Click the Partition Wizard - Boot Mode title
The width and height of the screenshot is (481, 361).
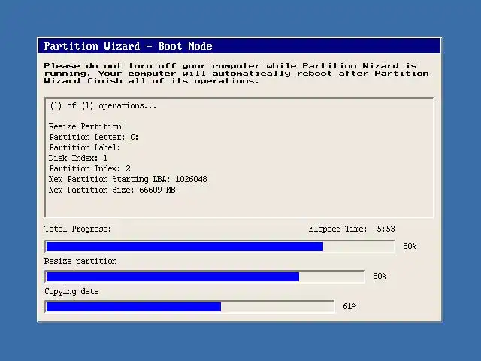pos(128,46)
